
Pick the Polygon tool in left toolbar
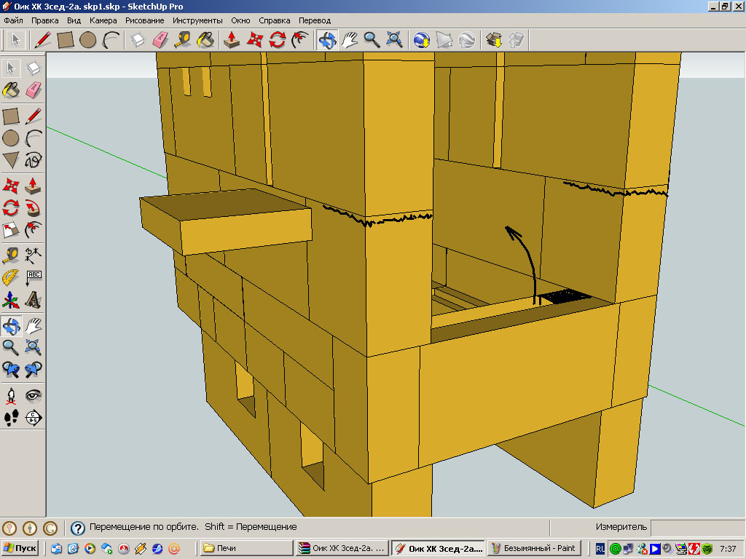point(11,160)
